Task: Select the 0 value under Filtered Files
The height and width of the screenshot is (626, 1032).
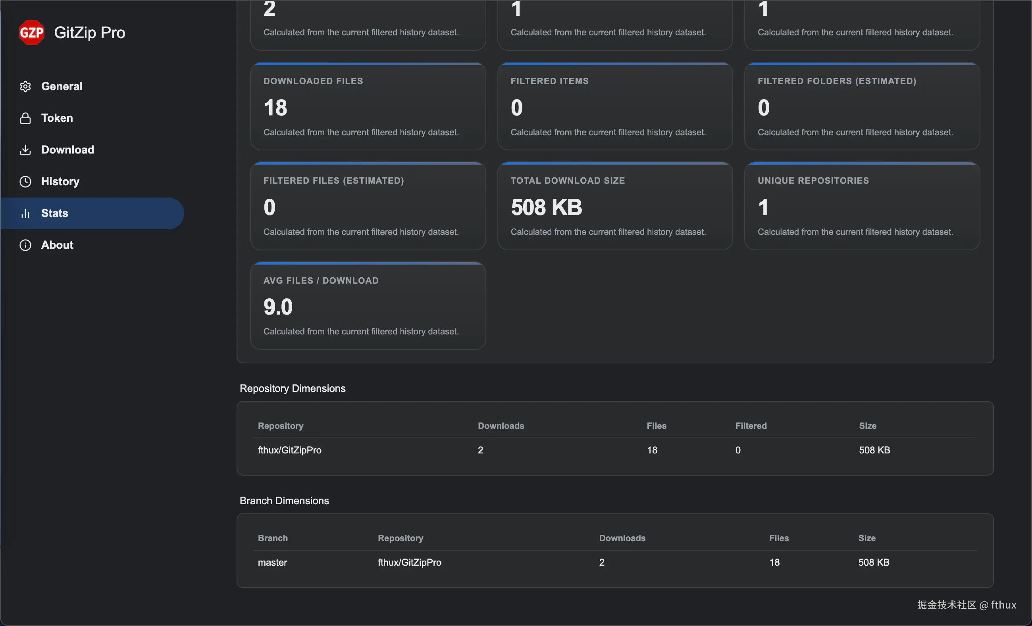Action: coord(270,207)
